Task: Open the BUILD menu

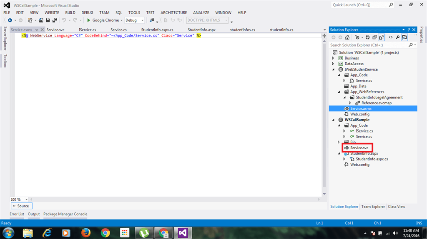Action: point(70,12)
